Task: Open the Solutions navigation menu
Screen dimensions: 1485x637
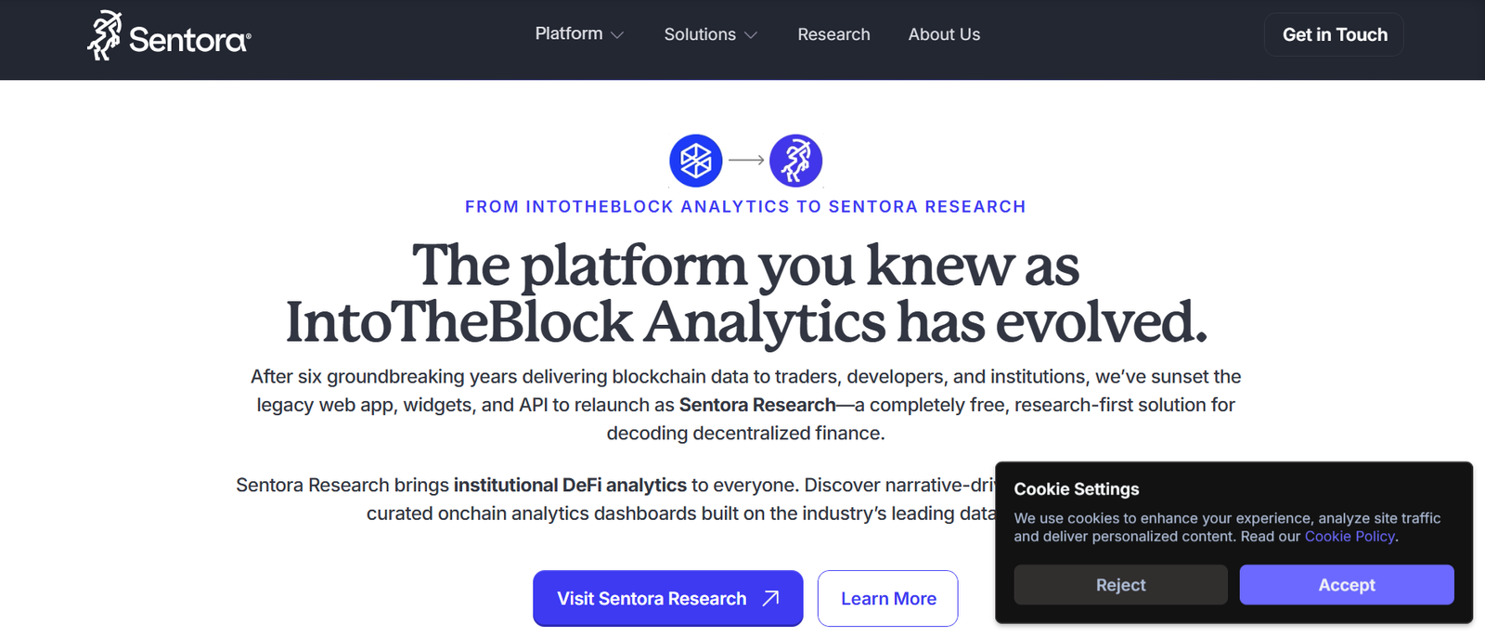Action: click(x=700, y=34)
